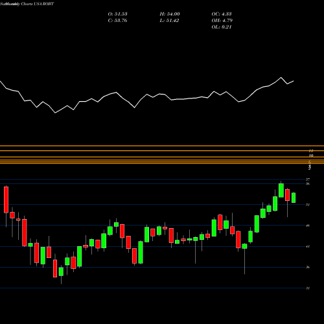Click the price axis label '41'
Screen dimensions: 324x324
tap(308, 246)
